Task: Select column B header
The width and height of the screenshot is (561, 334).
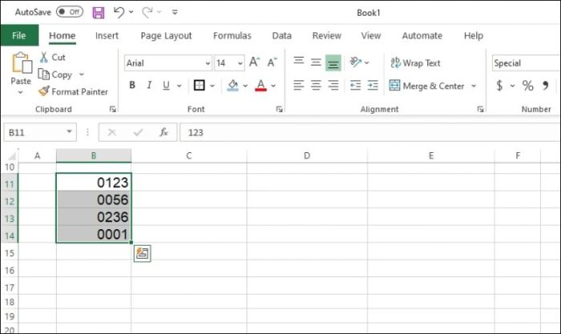Action: pyautogui.click(x=94, y=155)
